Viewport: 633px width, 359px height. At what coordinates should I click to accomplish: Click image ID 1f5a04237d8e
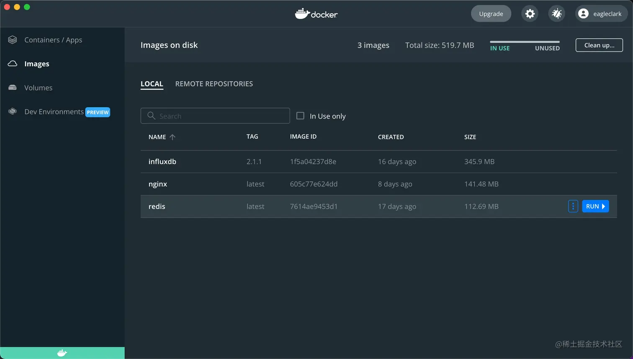coord(313,161)
